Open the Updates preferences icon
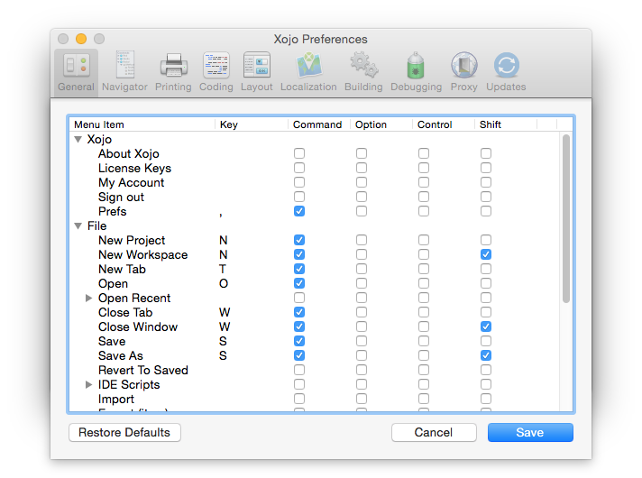Screen dimensions: 642x478 pyautogui.click(x=507, y=65)
